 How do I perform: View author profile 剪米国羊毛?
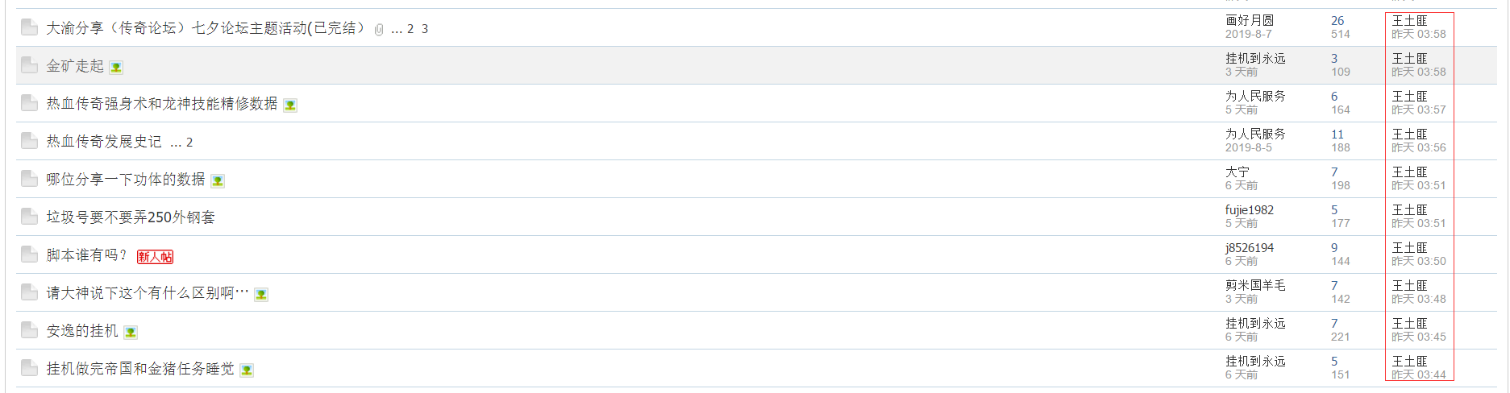(x=1255, y=285)
